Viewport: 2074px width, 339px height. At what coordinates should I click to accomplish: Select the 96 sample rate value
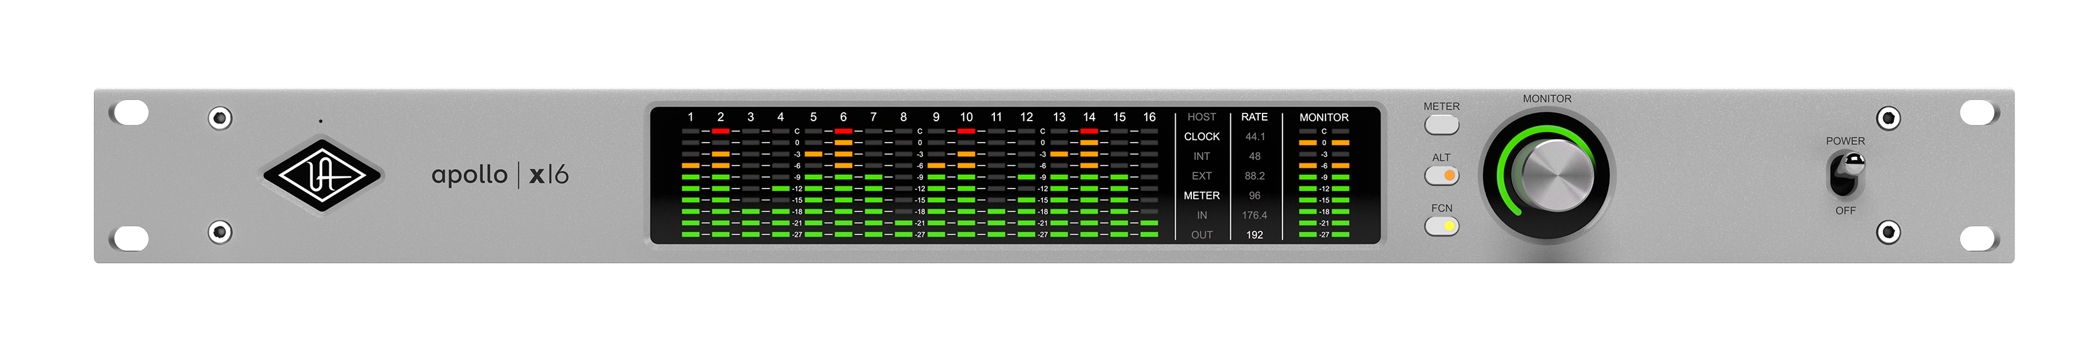coord(1254,196)
